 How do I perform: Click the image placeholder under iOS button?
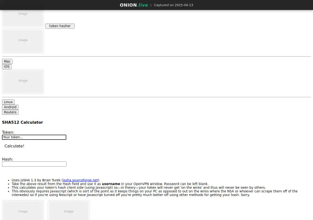point(23,82)
